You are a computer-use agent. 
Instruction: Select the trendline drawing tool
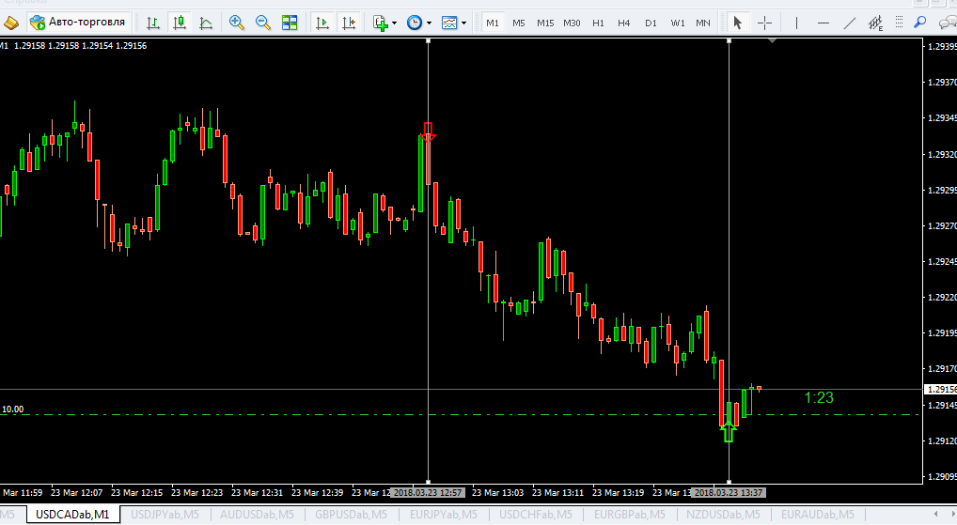point(850,23)
